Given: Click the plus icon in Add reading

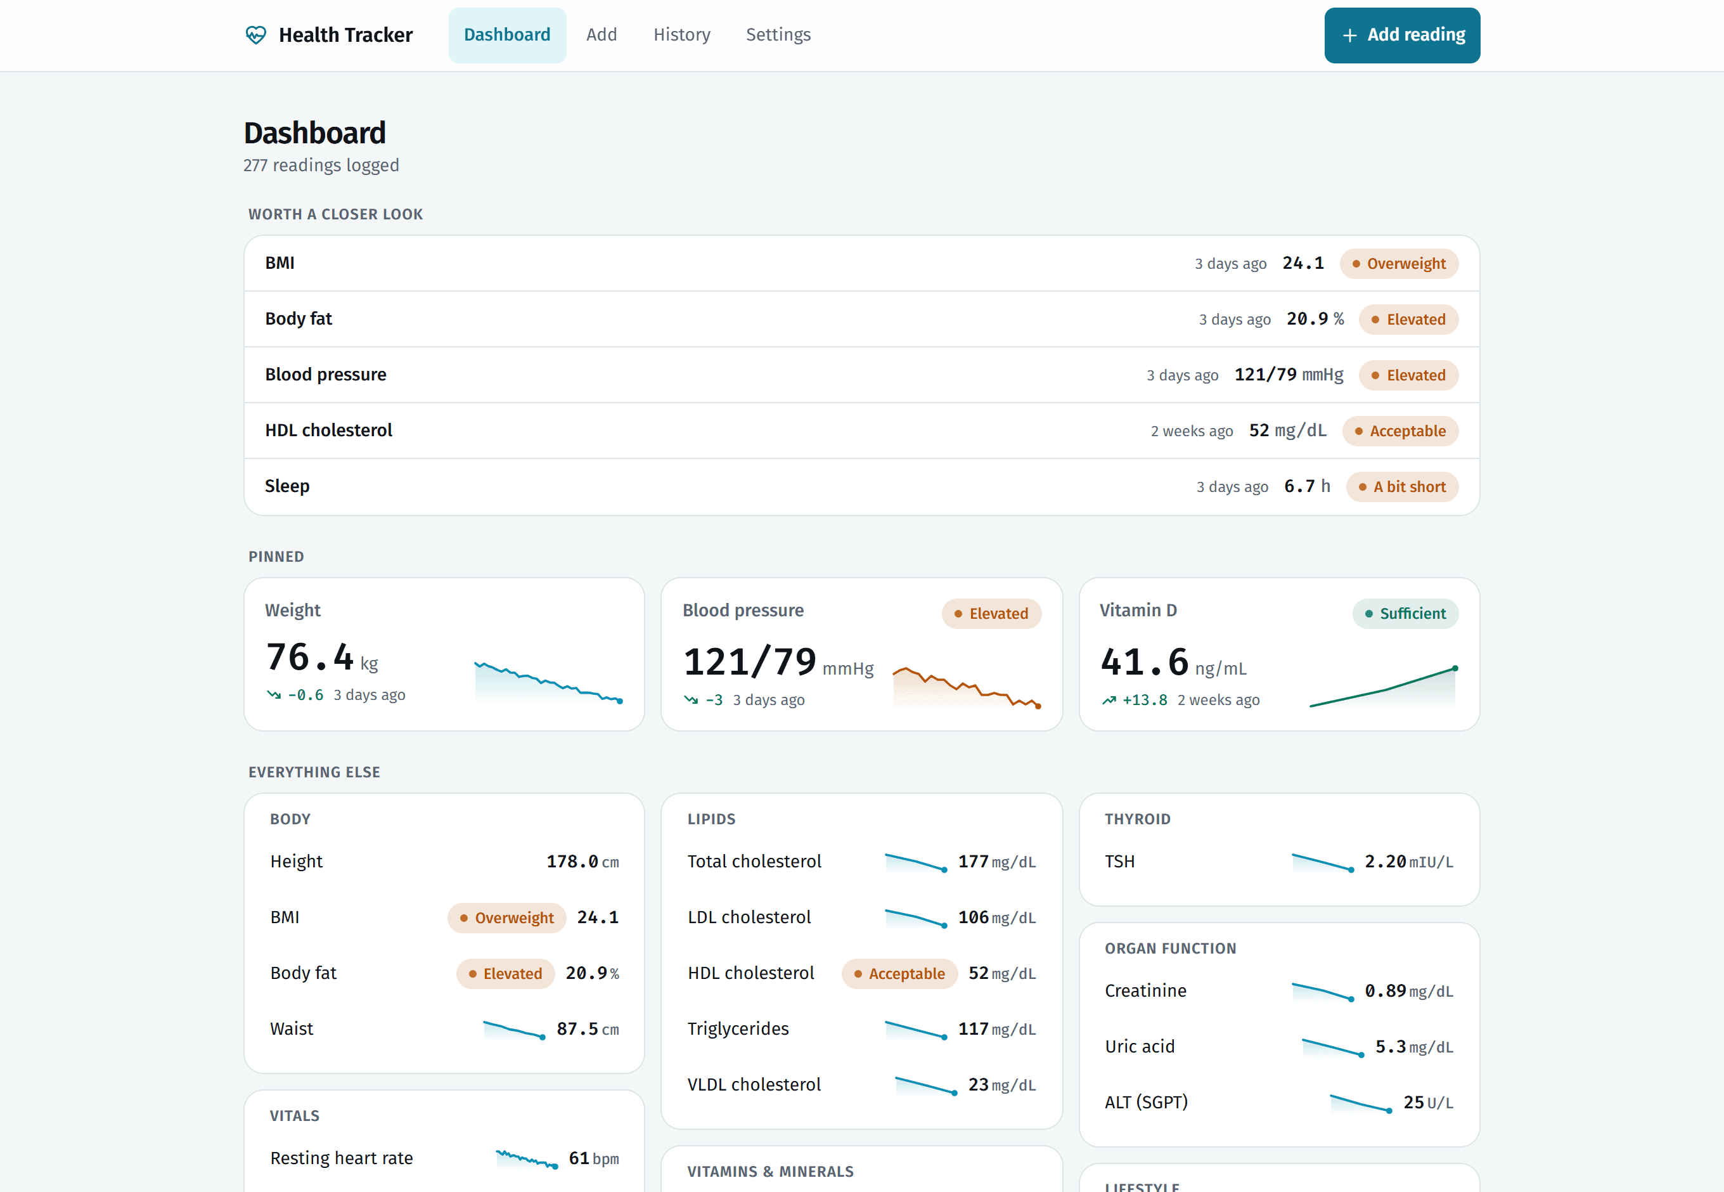Looking at the screenshot, I should click(1349, 35).
